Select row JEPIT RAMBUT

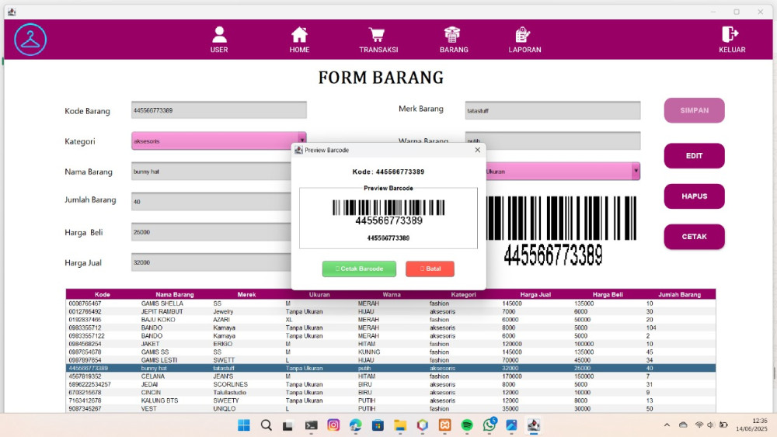point(391,311)
